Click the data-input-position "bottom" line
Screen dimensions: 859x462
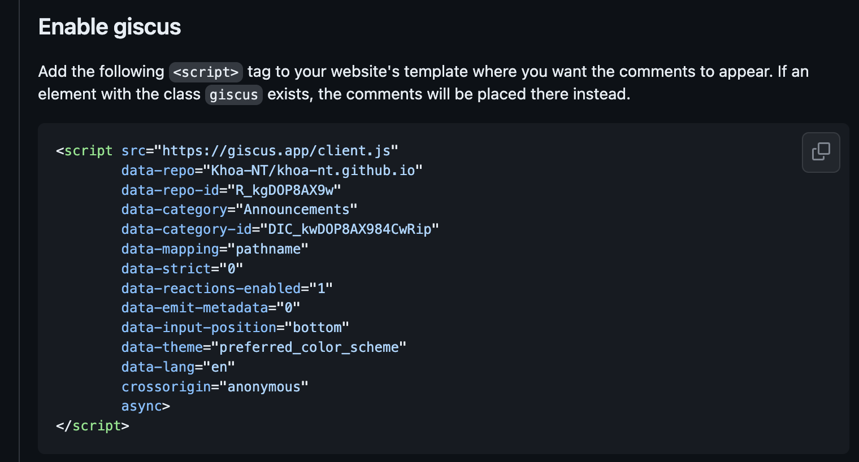[235, 328]
